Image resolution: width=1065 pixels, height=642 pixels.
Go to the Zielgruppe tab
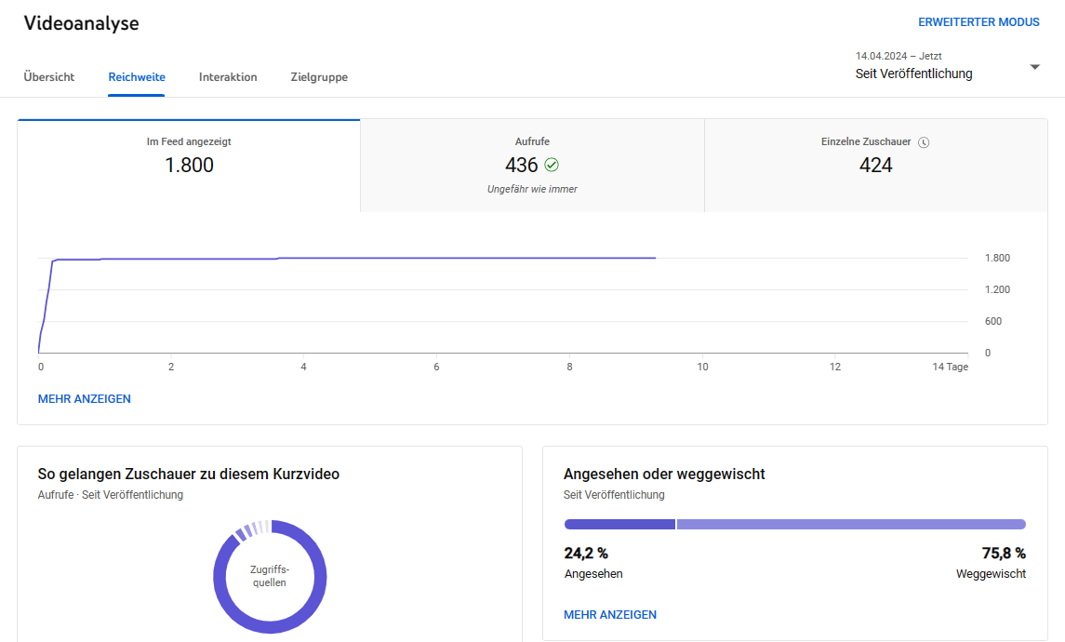319,77
